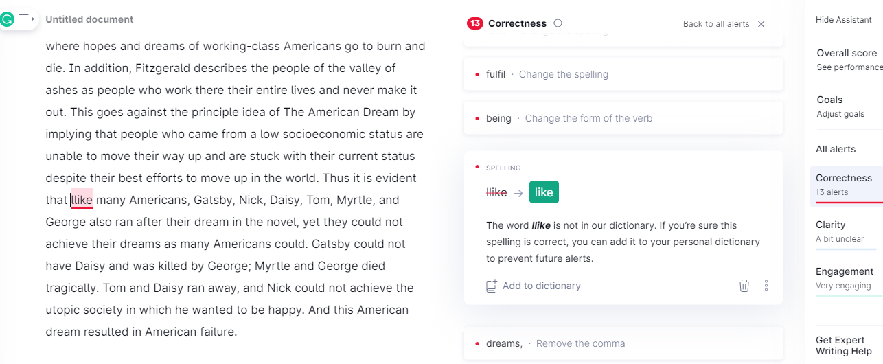The width and height of the screenshot is (883, 364).
Task: Click the Untitled document title field
Action: click(90, 19)
